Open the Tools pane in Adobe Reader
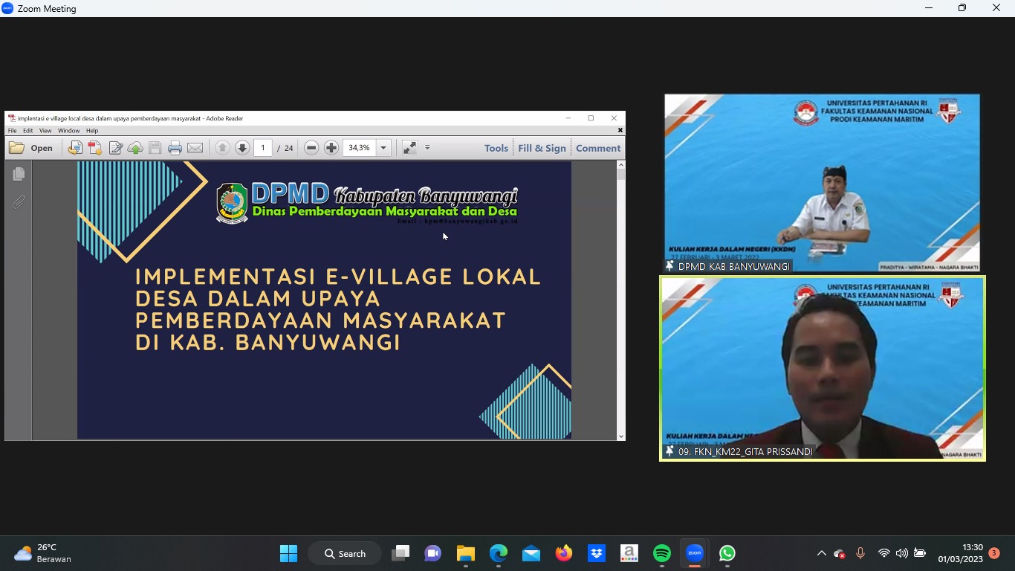Image resolution: width=1015 pixels, height=571 pixels. point(496,148)
